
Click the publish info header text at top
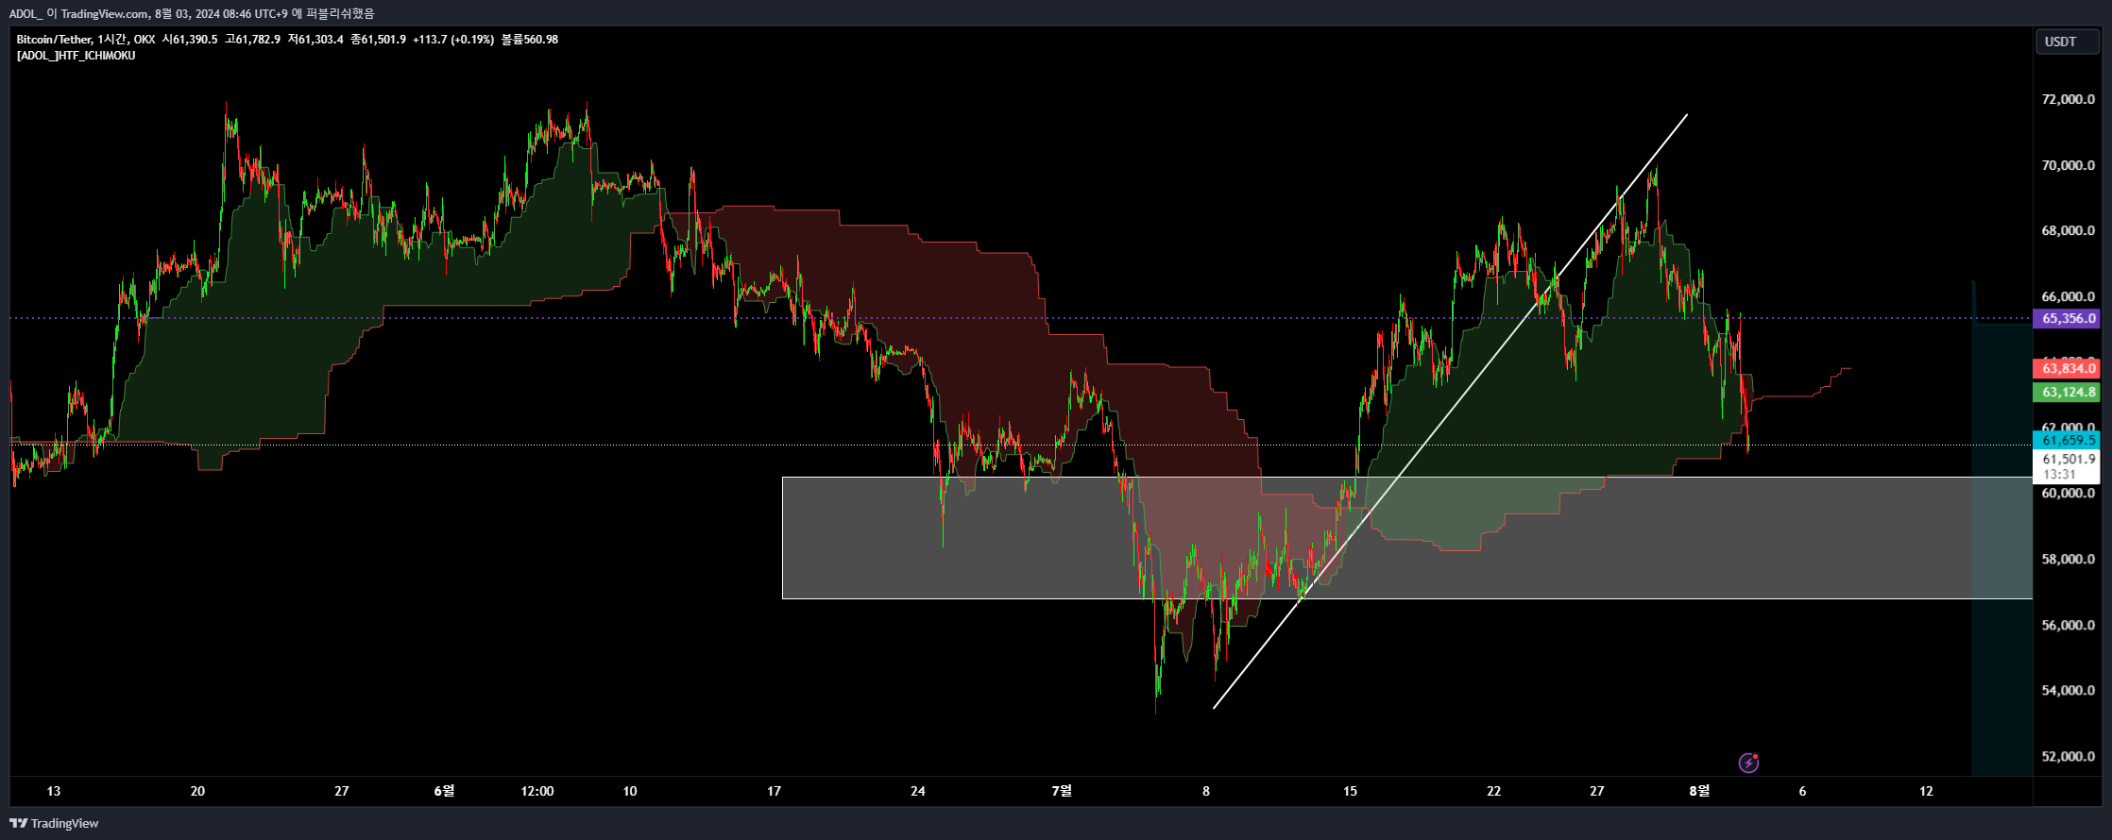(192, 13)
